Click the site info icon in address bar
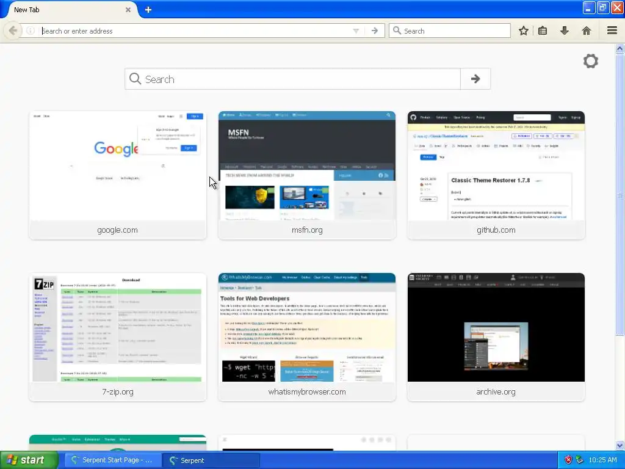625x469 pixels. point(31,31)
